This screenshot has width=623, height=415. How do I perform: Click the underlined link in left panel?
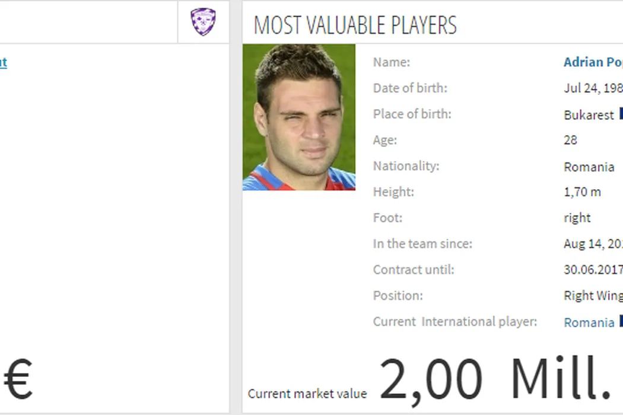coord(3,62)
